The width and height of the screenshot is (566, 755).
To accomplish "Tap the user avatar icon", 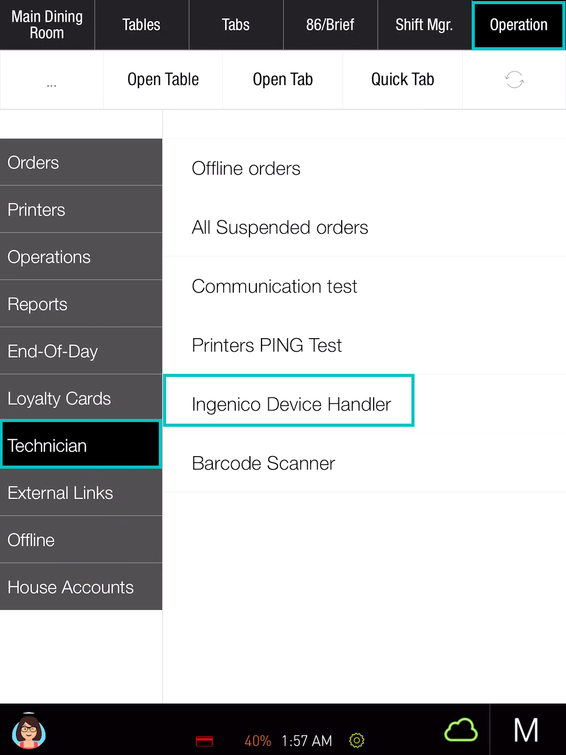I will click(29, 731).
